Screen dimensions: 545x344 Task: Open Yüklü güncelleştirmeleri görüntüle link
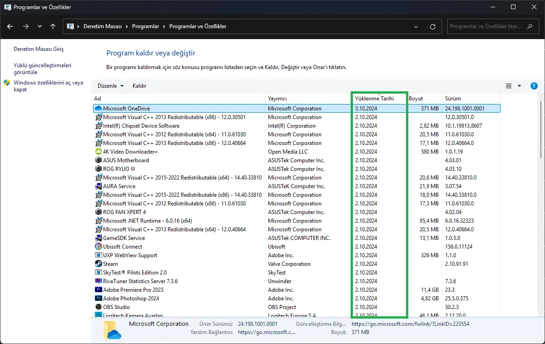click(x=42, y=69)
